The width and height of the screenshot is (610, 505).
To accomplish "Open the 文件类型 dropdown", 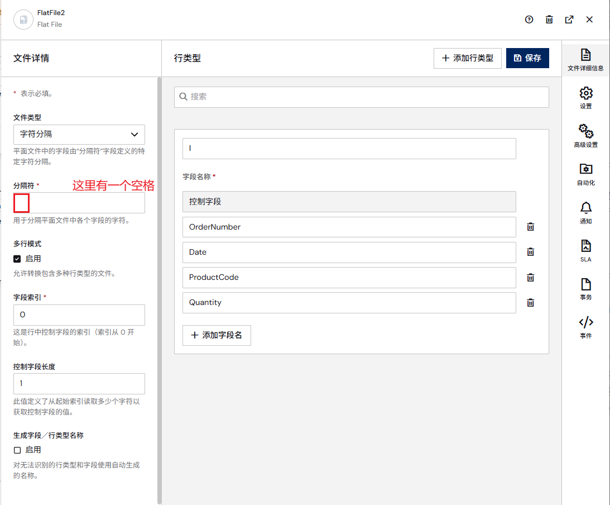I will click(x=79, y=134).
